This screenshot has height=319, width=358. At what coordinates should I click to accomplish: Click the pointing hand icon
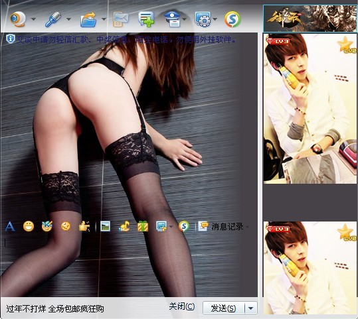click(84, 226)
